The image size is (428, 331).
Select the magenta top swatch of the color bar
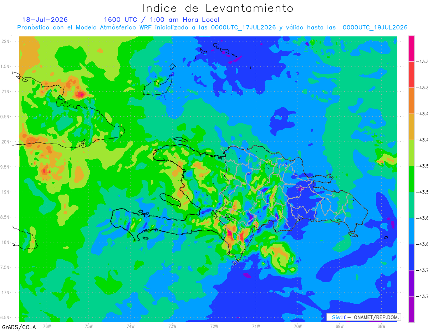point(411,49)
